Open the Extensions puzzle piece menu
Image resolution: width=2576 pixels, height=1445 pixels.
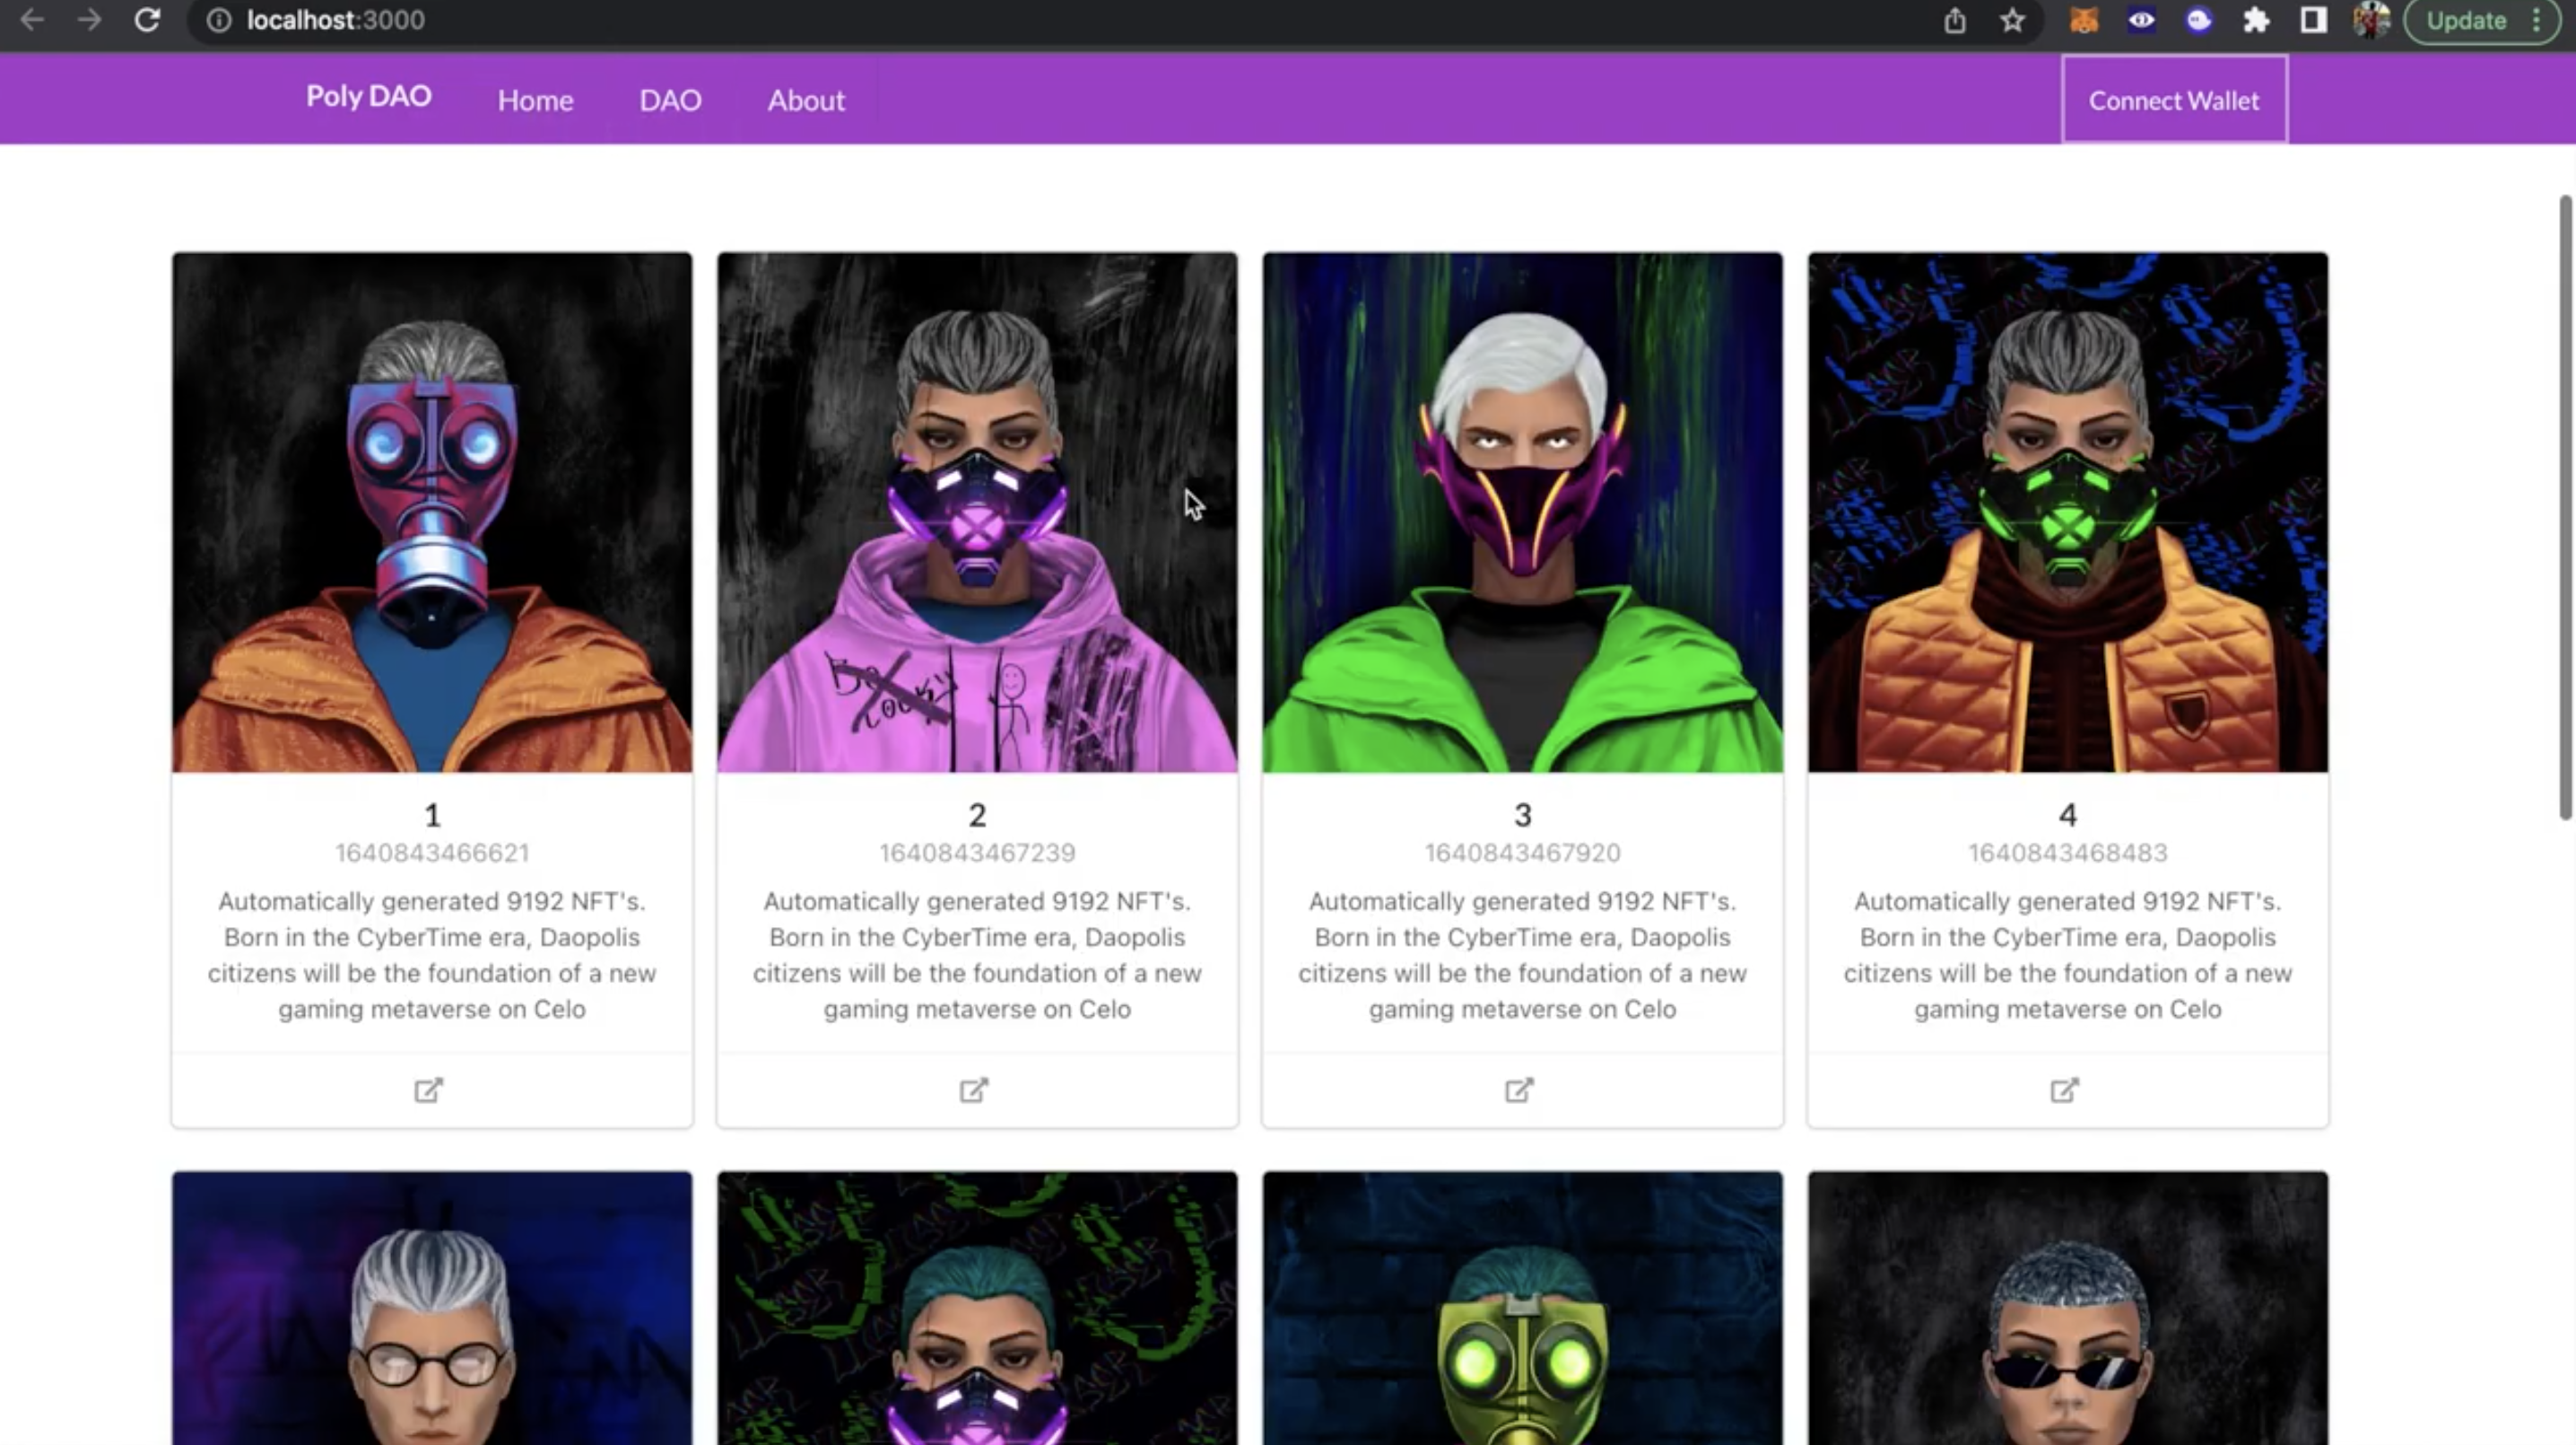click(x=2256, y=20)
